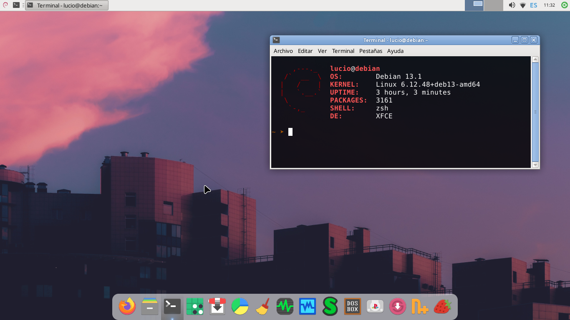Open the Ayuda menu
The height and width of the screenshot is (320, 570).
(395, 51)
